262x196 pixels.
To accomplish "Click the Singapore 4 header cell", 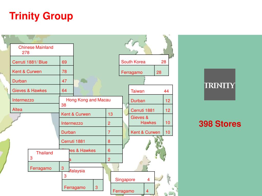I will [133, 177].
